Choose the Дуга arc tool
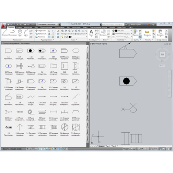The width and height of the screenshot is (173, 173). point(26,32)
